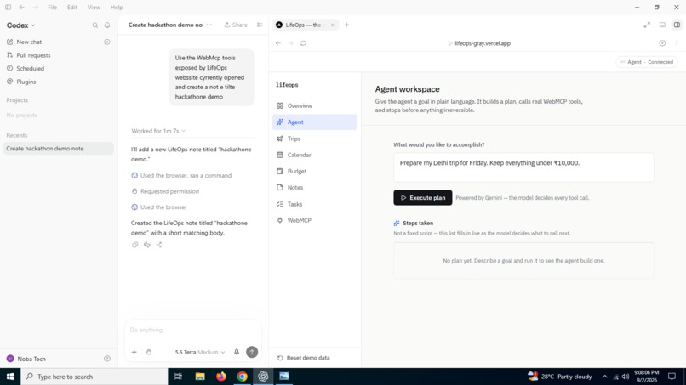Open the Used the browser, ran a command step
The image size is (686, 385).
point(181,175)
